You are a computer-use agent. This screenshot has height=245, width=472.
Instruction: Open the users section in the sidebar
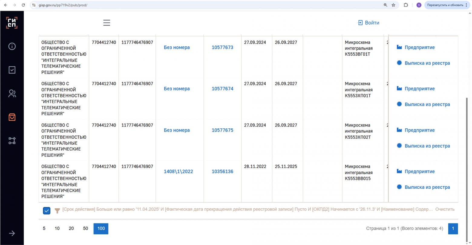click(12, 94)
